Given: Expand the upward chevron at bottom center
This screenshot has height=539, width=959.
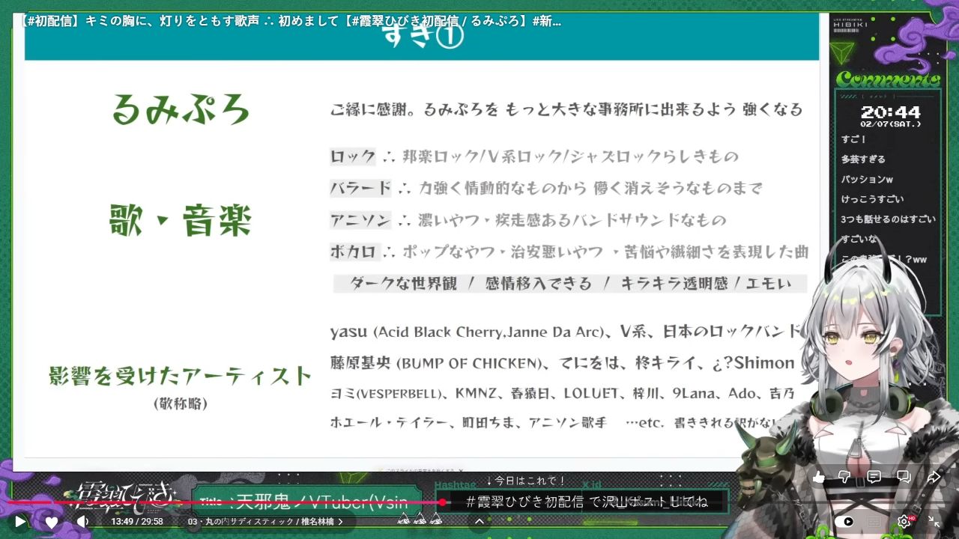Looking at the screenshot, I should pos(479,521).
